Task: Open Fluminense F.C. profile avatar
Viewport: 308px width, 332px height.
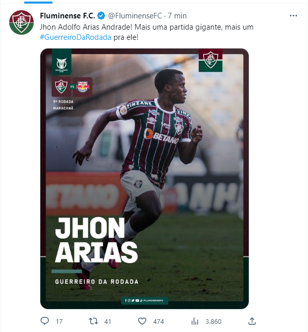Action: tap(21, 22)
